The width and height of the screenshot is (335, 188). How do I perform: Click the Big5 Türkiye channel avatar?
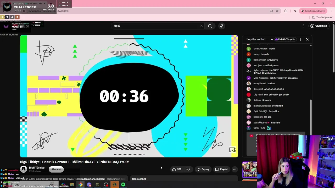pyautogui.click(x=24, y=169)
